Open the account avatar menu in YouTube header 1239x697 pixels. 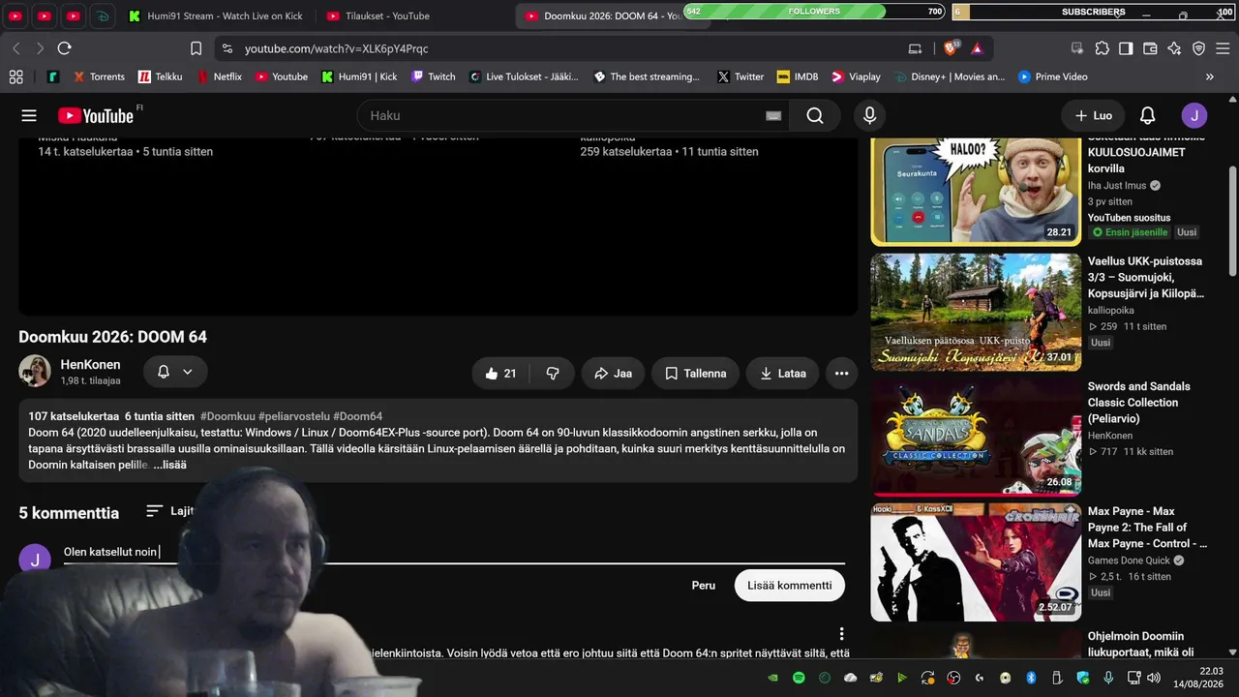click(x=1194, y=116)
